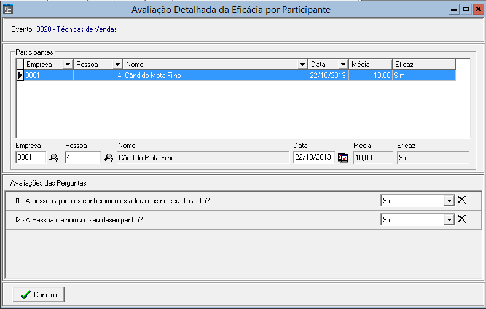Screen dimensions: 486x309
Task: Open the Empresa column filter dropdown
Action: point(68,65)
